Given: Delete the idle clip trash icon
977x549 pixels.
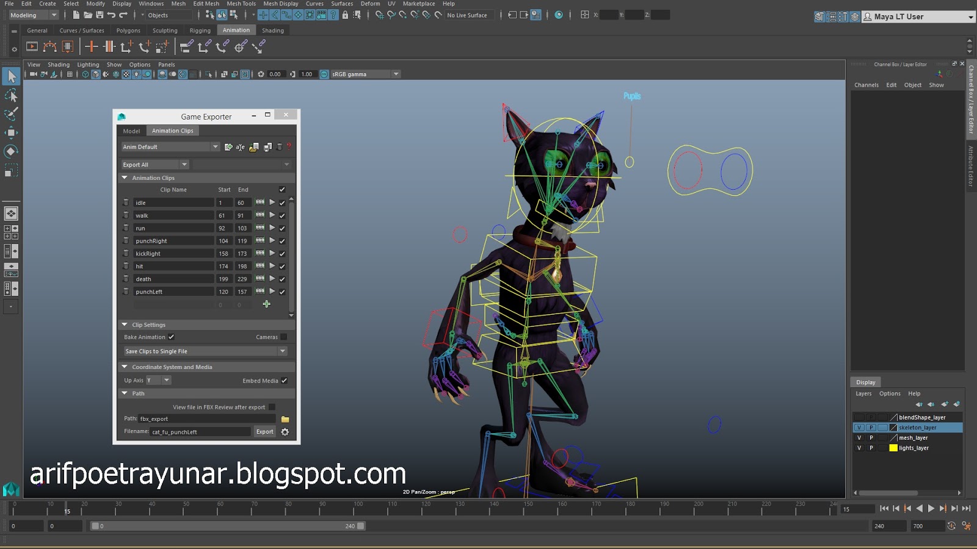Looking at the screenshot, I should pos(126,202).
